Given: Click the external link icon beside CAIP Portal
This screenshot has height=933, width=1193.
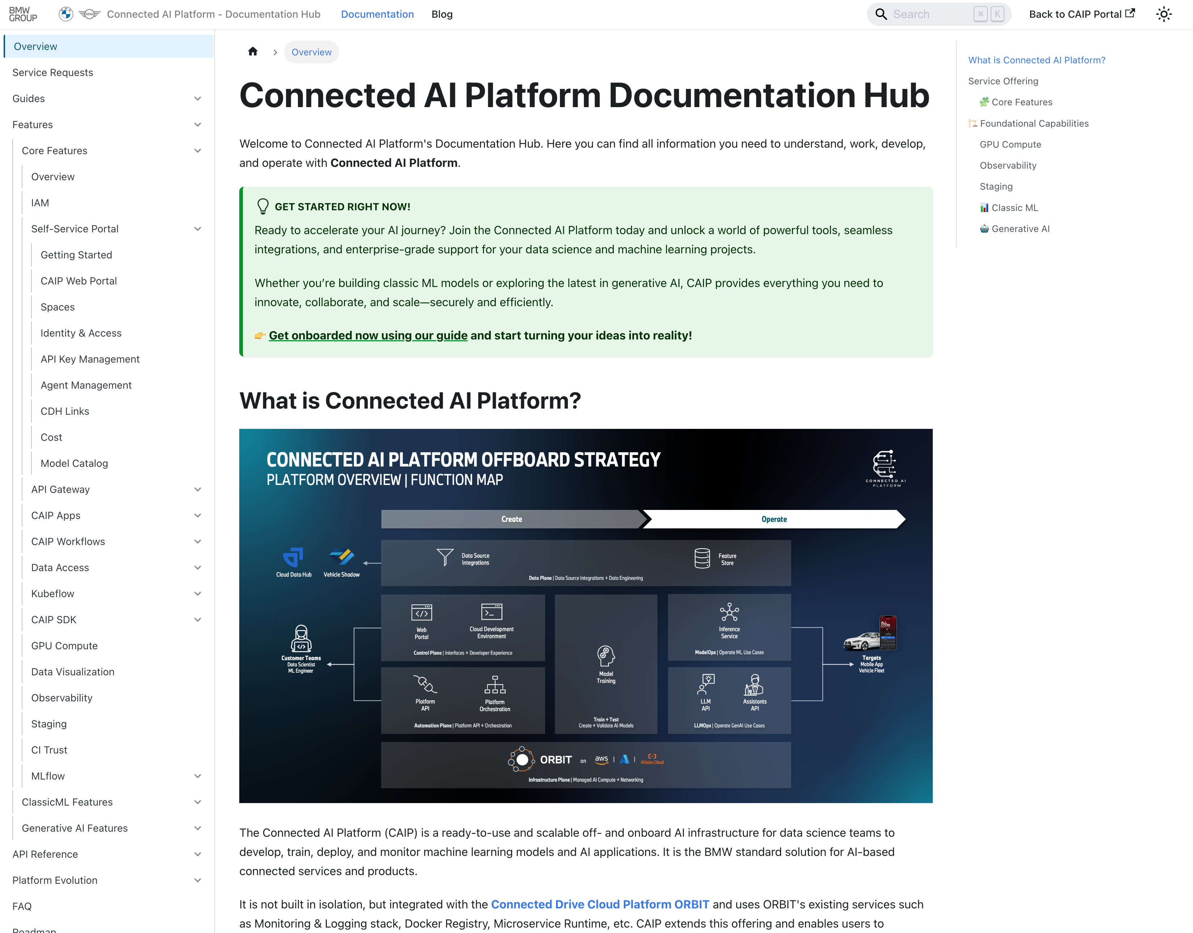Looking at the screenshot, I should [x=1130, y=13].
